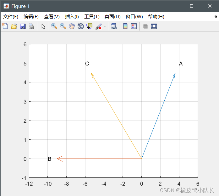
Task: Open a file with the folder icon
Action: 14,26
